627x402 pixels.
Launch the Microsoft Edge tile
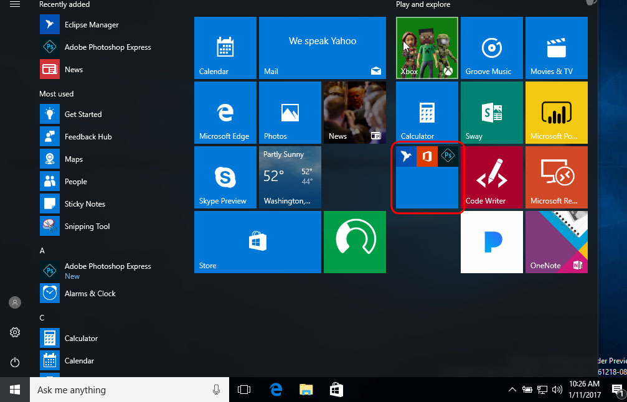(225, 113)
